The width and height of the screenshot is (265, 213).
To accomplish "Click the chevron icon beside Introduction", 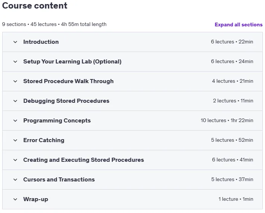I will (x=15, y=42).
